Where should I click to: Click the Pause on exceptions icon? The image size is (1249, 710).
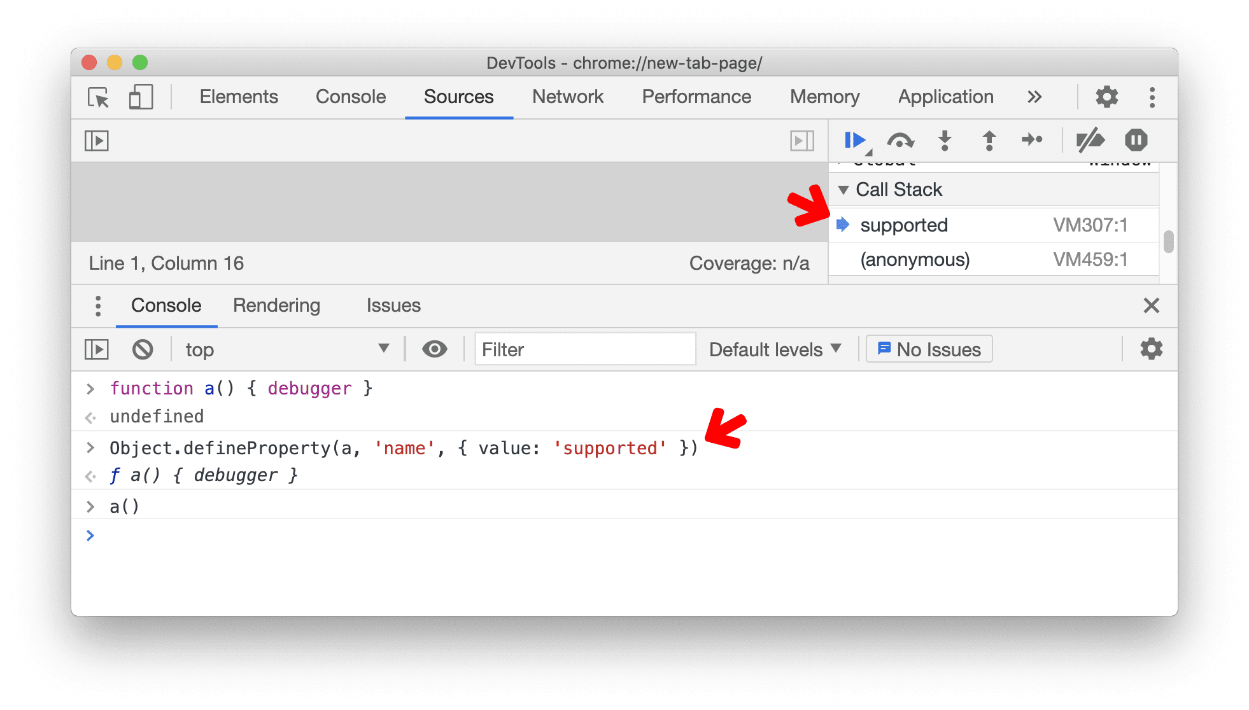pyautogui.click(x=1136, y=140)
